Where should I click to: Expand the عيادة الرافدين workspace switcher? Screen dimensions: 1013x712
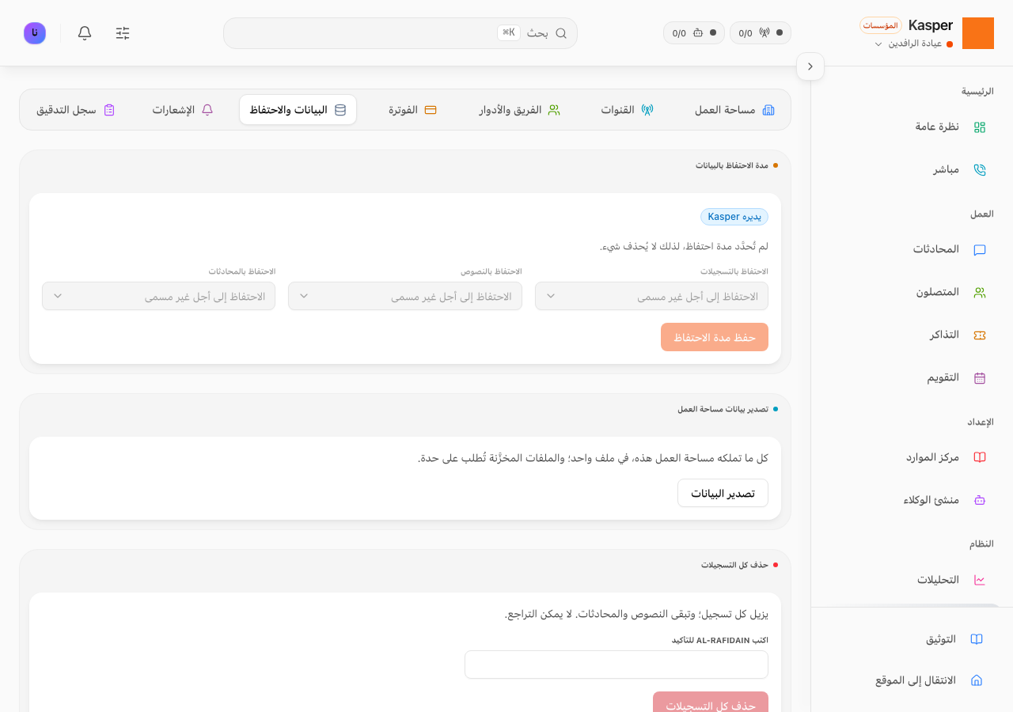point(914,44)
